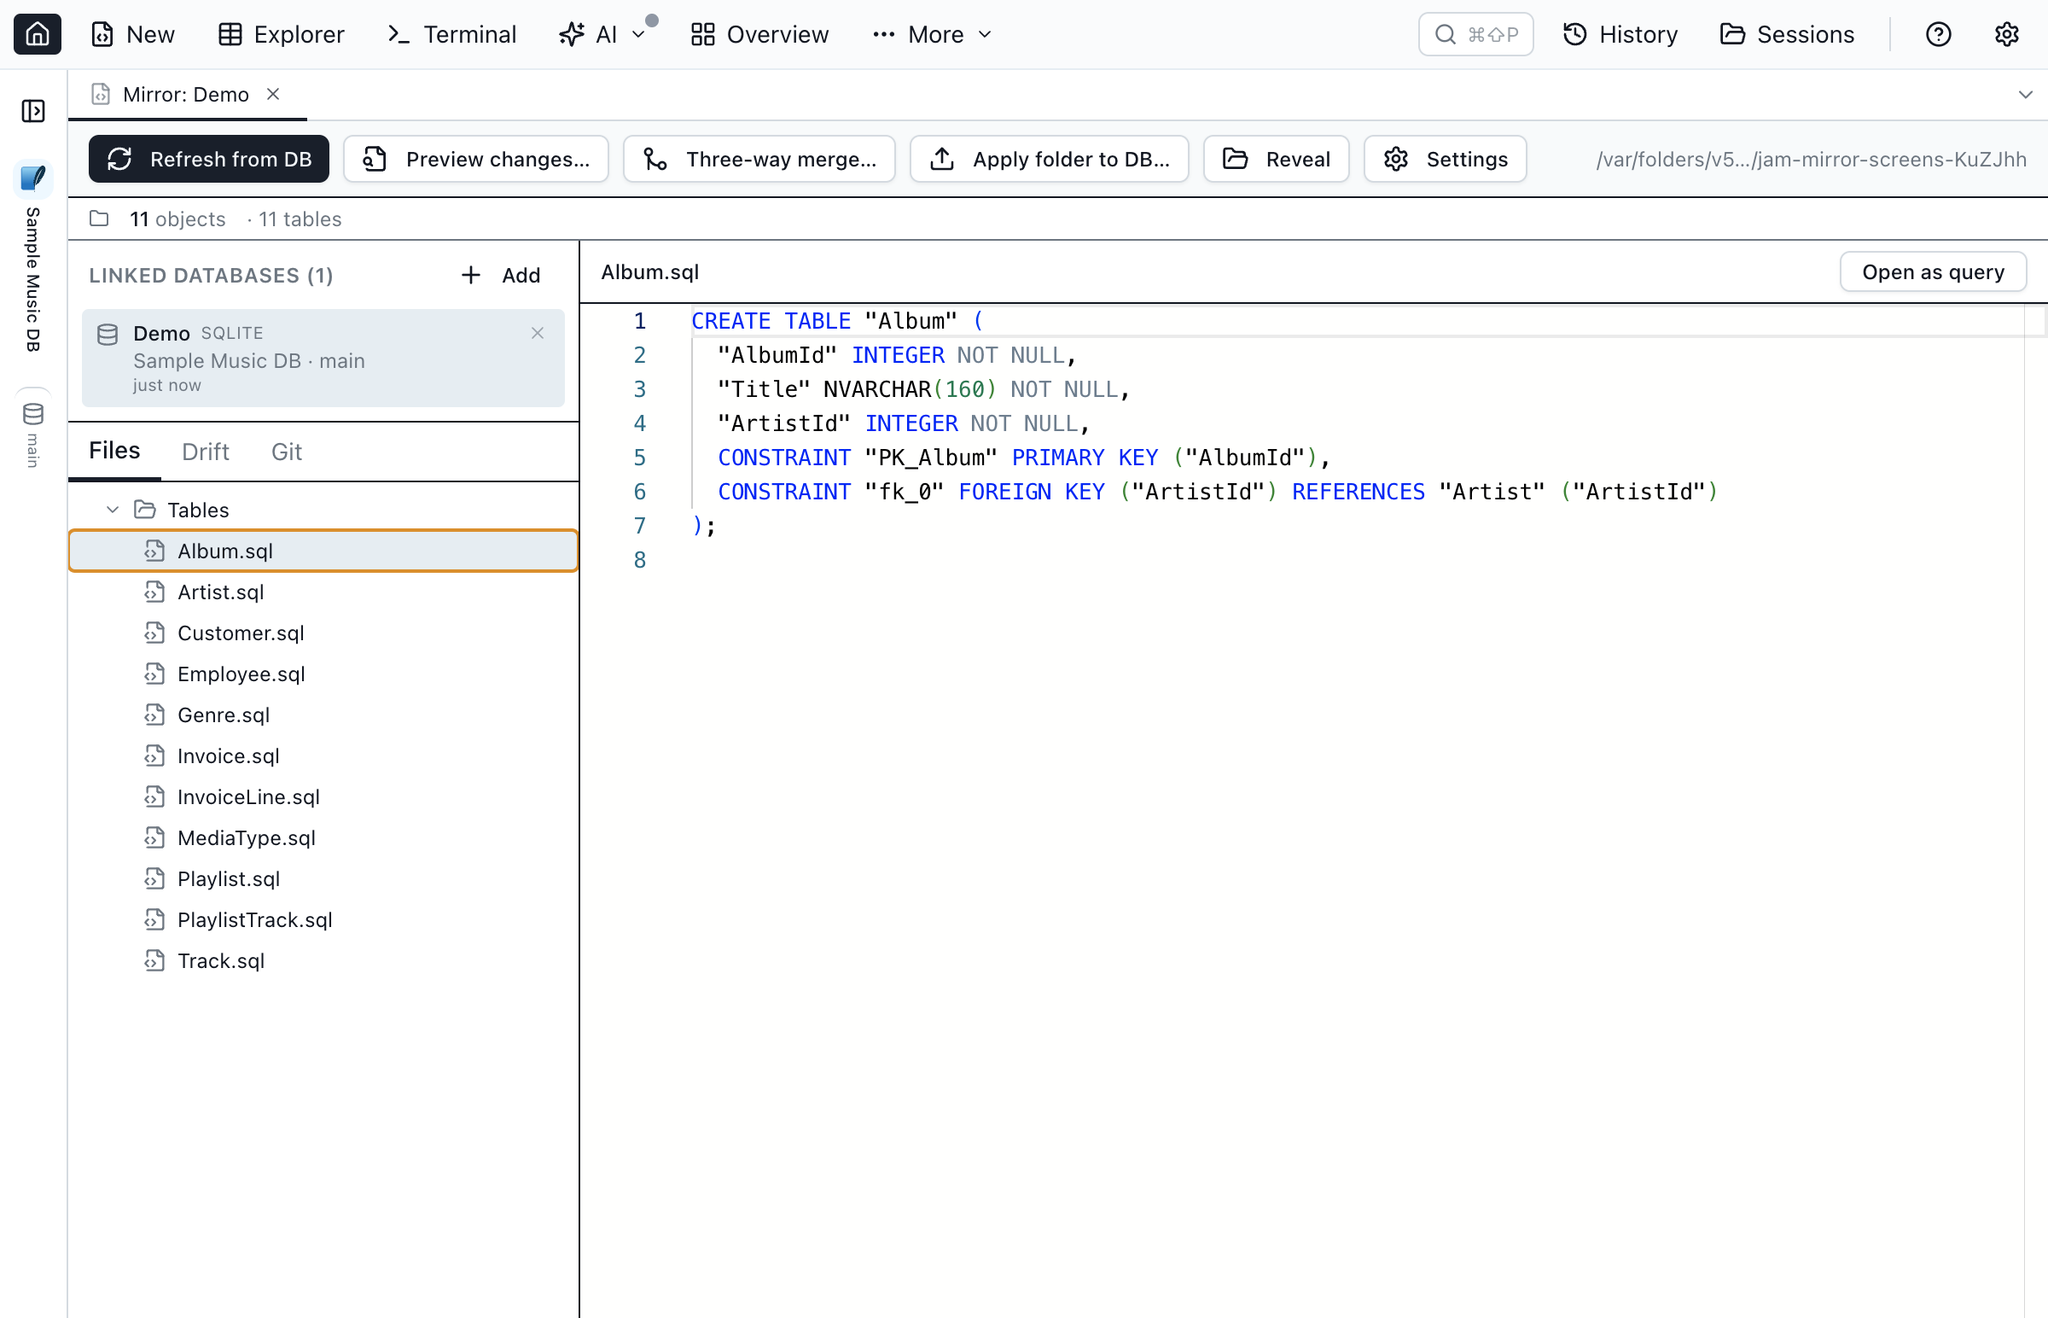This screenshot has height=1318, width=2048.
Task: Open Genre.sql file
Action: coord(323,715)
